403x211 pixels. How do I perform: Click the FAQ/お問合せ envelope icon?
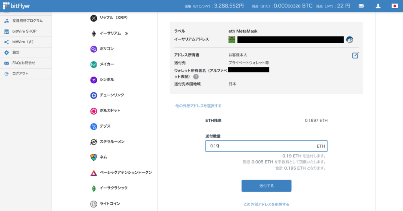pos(7,63)
